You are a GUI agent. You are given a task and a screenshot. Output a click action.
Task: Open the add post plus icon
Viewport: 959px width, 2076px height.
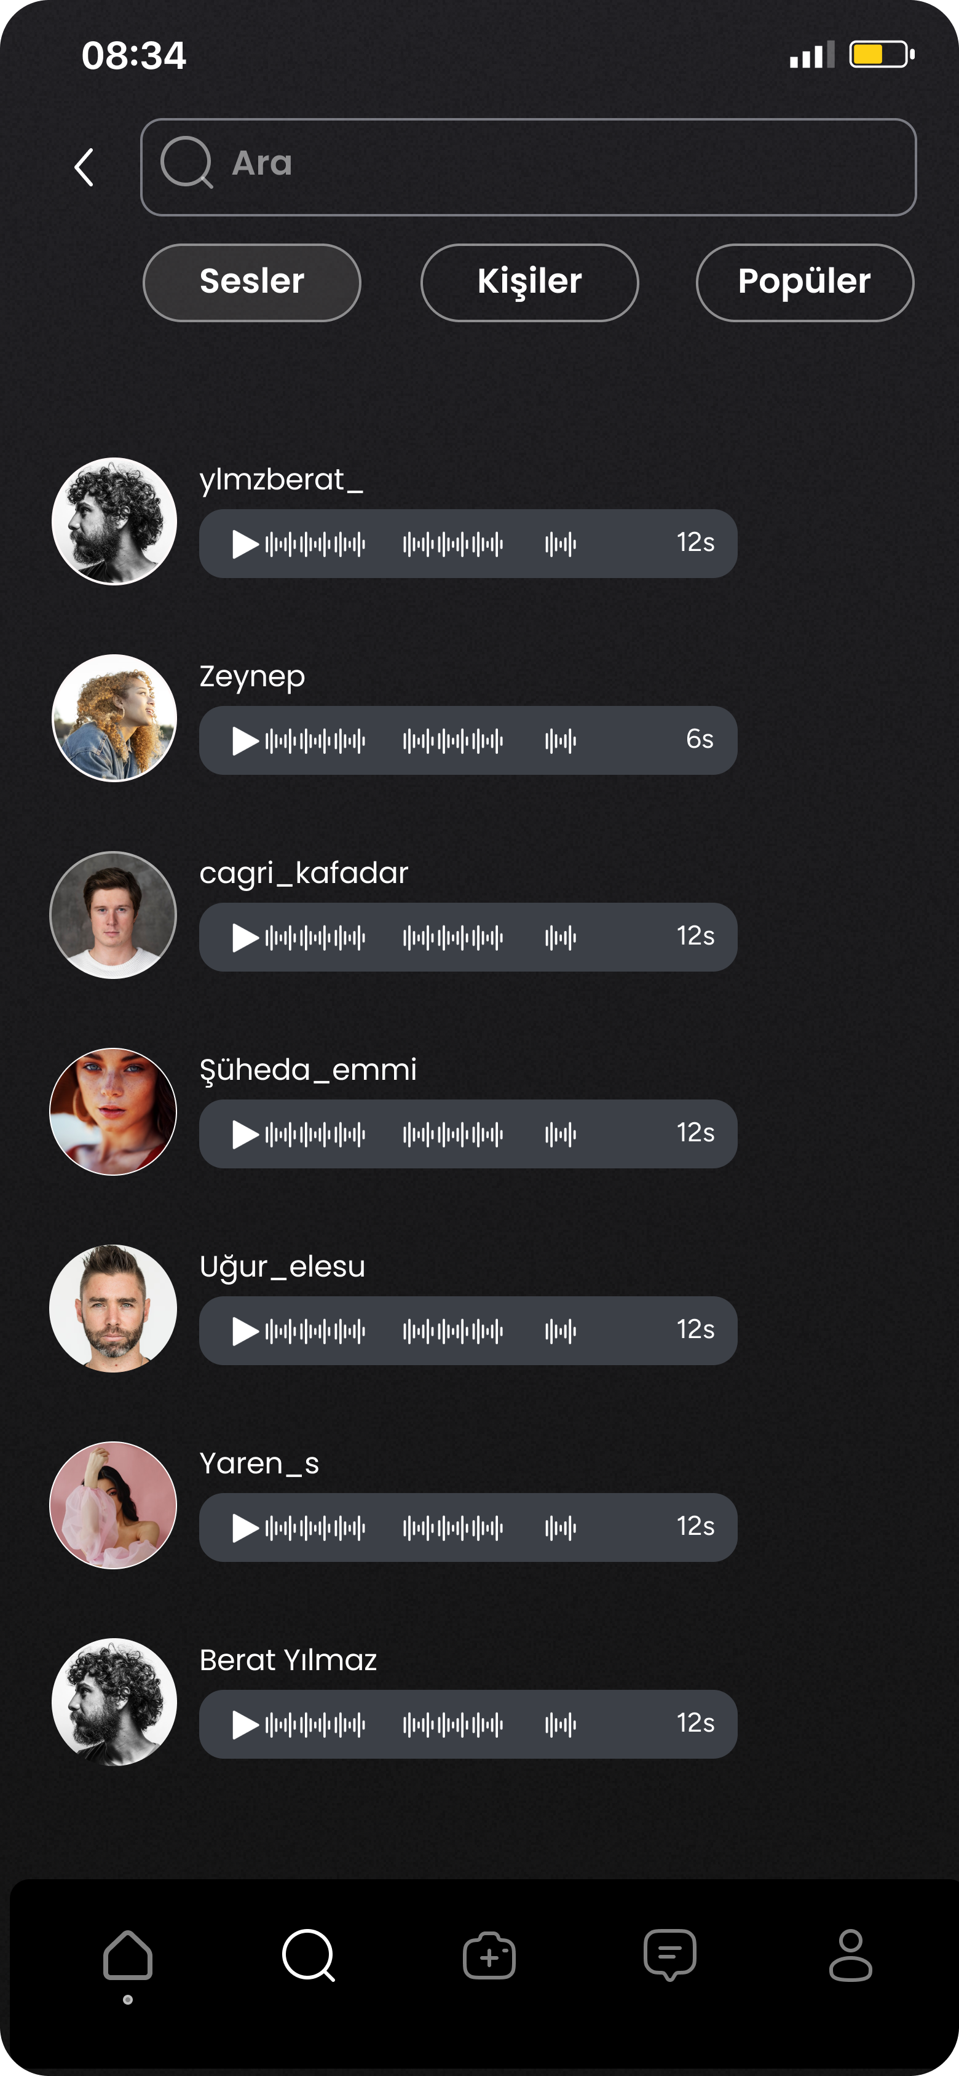[489, 1955]
